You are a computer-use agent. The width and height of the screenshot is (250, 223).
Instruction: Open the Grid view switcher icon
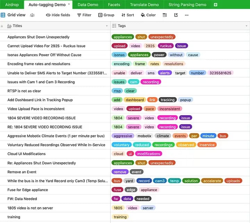point(3,15)
